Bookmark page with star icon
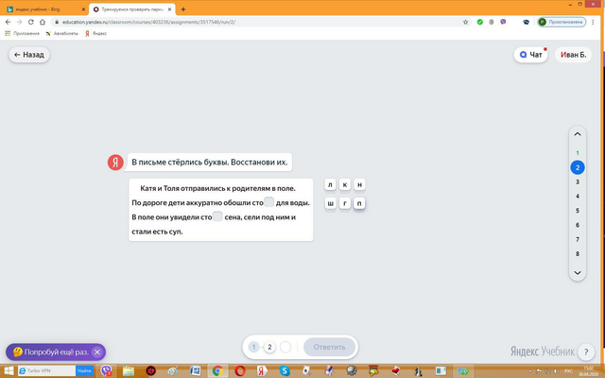Screen dimensions: 605x378 coord(465,22)
